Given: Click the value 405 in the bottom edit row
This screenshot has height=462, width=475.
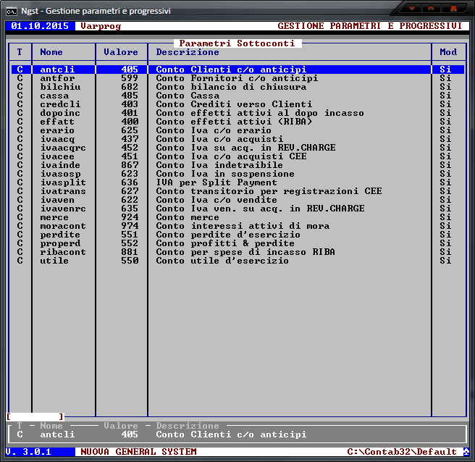Looking at the screenshot, I should [x=130, y=434].
